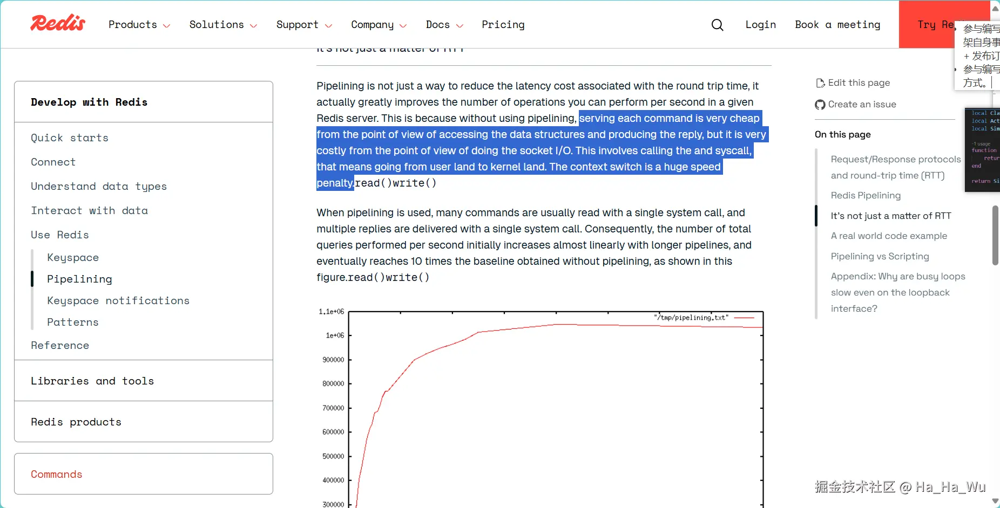Screen dimensions: 1000x508
Task: Click the GitHub icon beside Create an issue
Action: pyautogui.click(x=820, y=105)
